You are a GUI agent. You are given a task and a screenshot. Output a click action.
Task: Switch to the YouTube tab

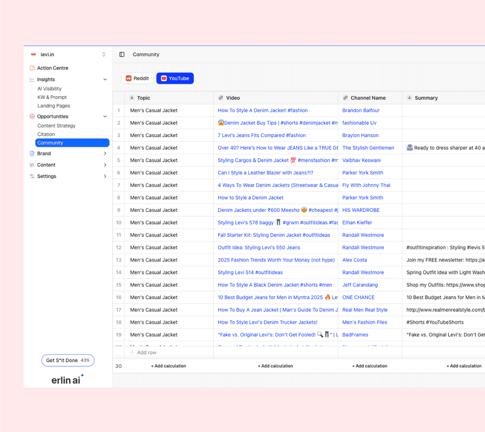[175, 78]
